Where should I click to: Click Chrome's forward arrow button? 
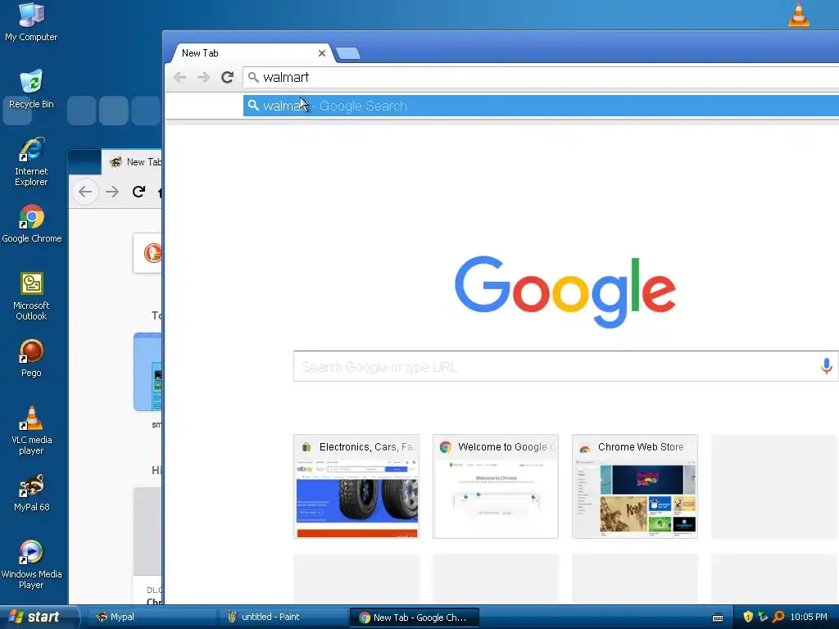click(203, 78)
